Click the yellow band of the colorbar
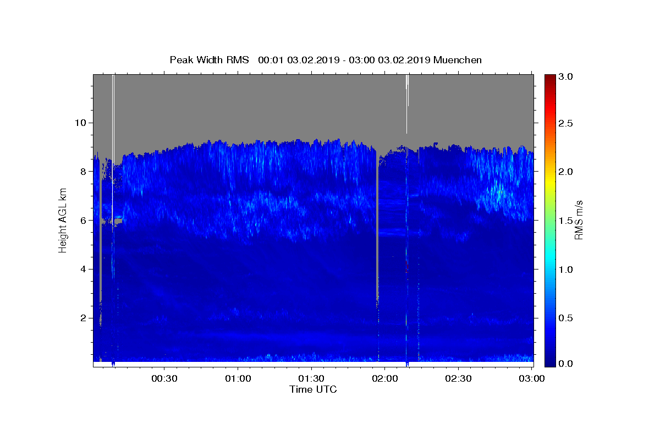 [550, 182]
